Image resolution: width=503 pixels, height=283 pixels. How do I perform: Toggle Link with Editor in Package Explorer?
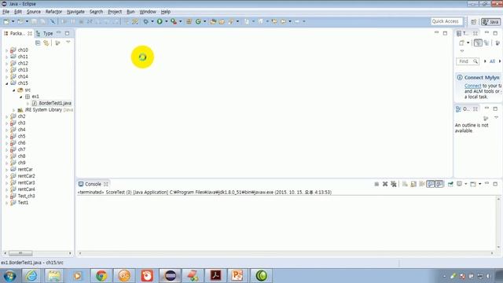pos(46,42)
